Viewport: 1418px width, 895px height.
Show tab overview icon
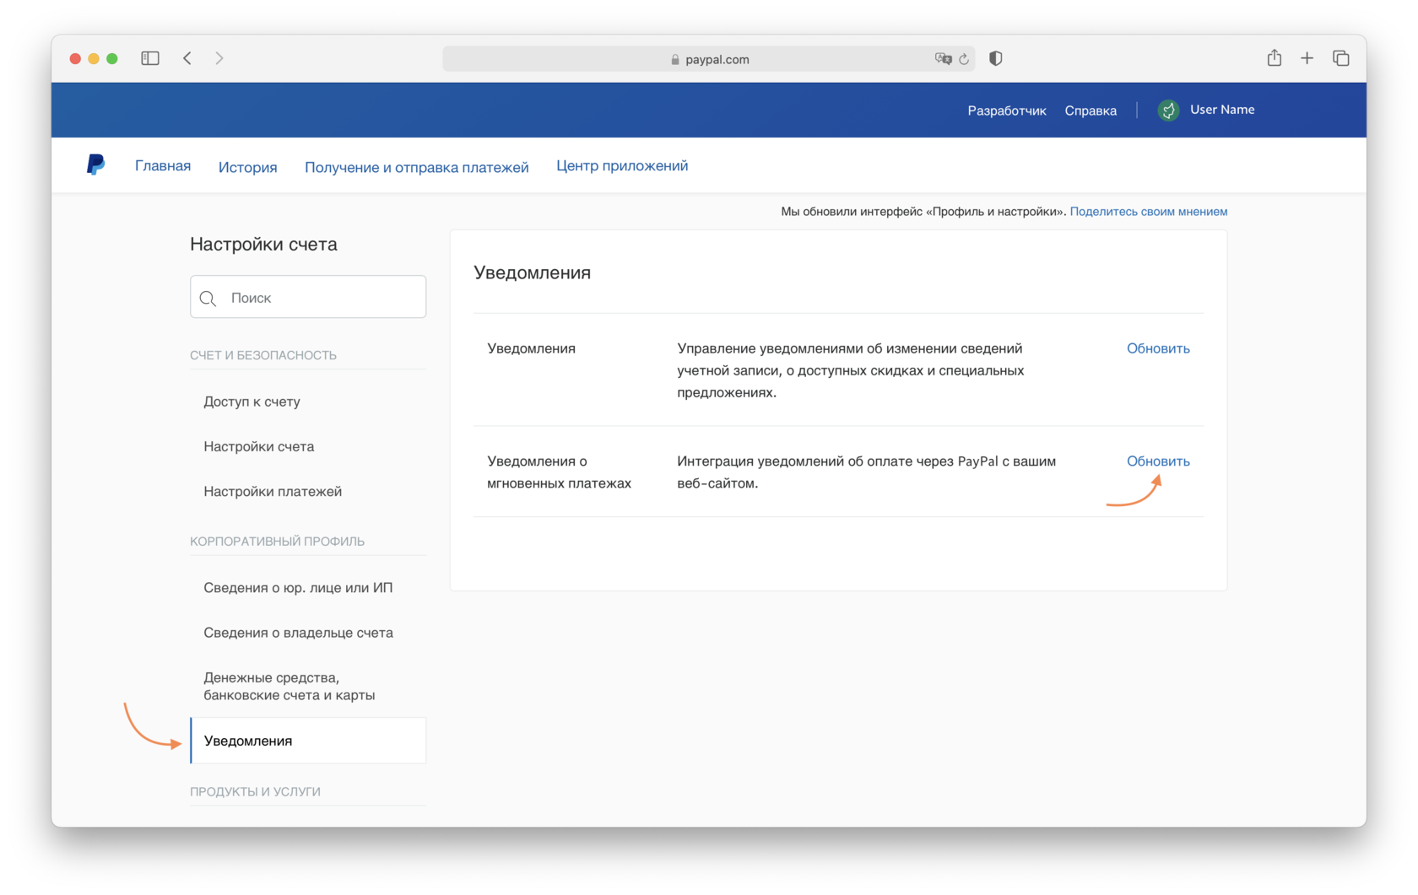[1341, 58]
